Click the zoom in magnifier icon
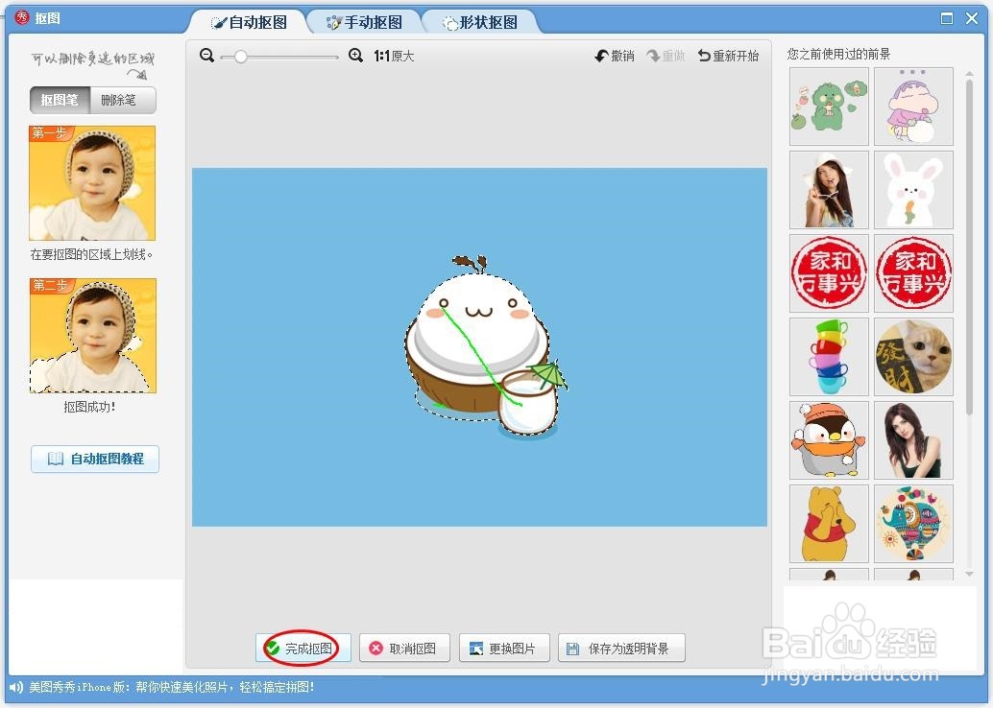The height and width of the screenshot is (708, 993). pyautogui.click(x=356, y=56)
